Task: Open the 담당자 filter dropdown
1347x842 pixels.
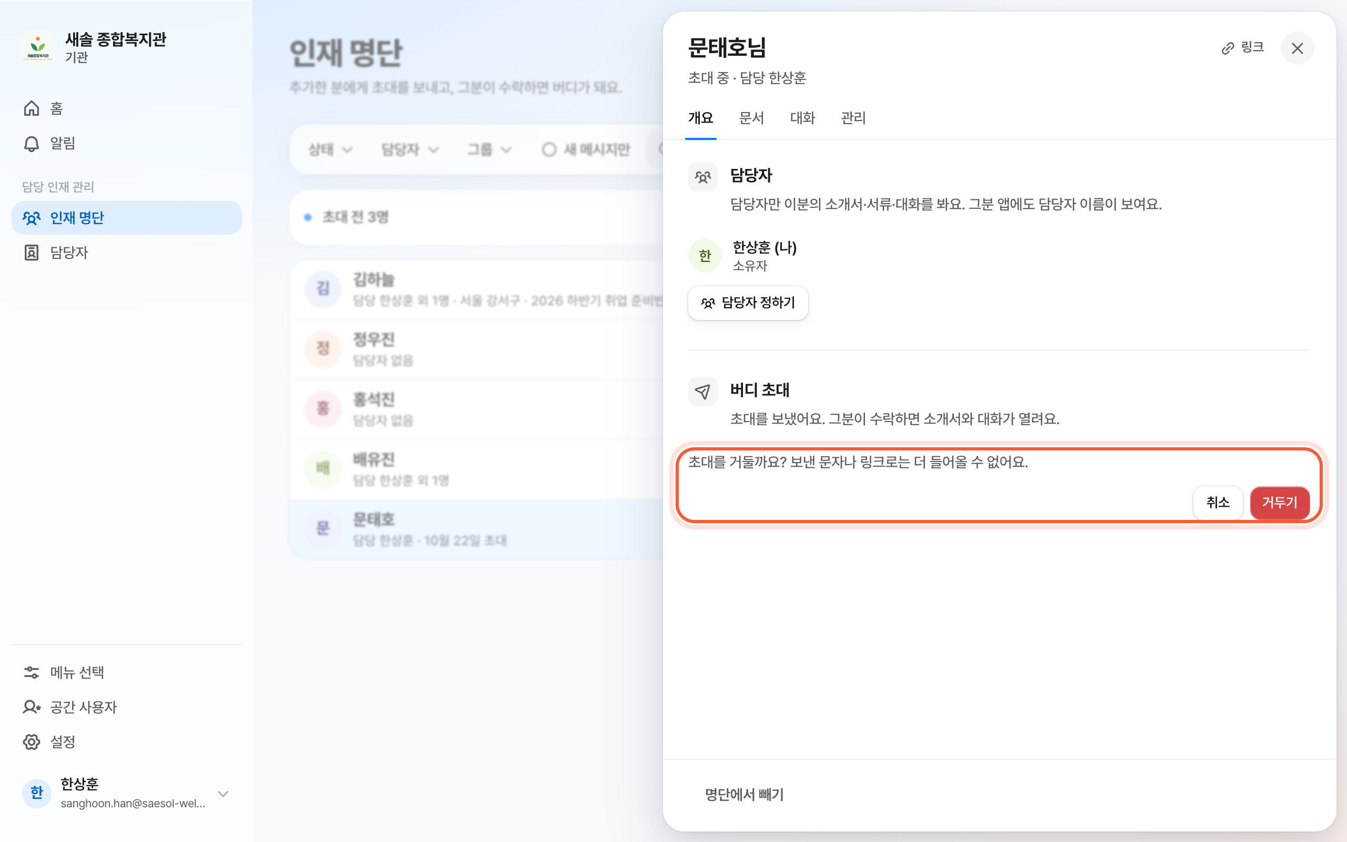Action: click(x=410, y=149)
